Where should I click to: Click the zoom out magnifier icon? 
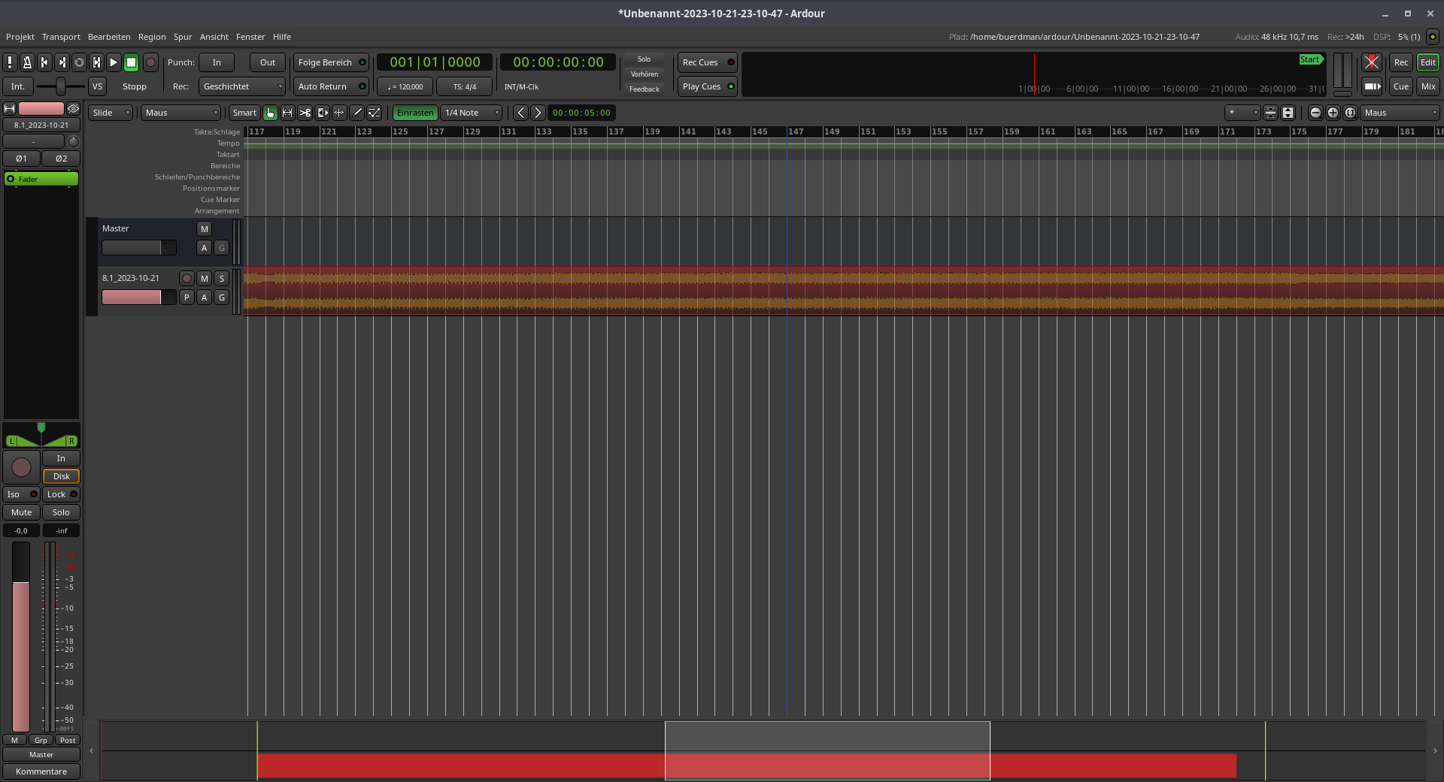pyautogui.click(x=1315, y=113)
